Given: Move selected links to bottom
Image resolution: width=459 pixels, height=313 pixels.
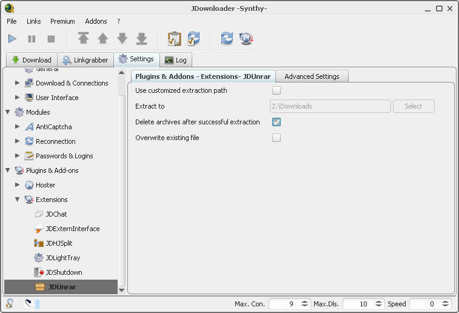Looking at the screenshot, I should 142,38.
